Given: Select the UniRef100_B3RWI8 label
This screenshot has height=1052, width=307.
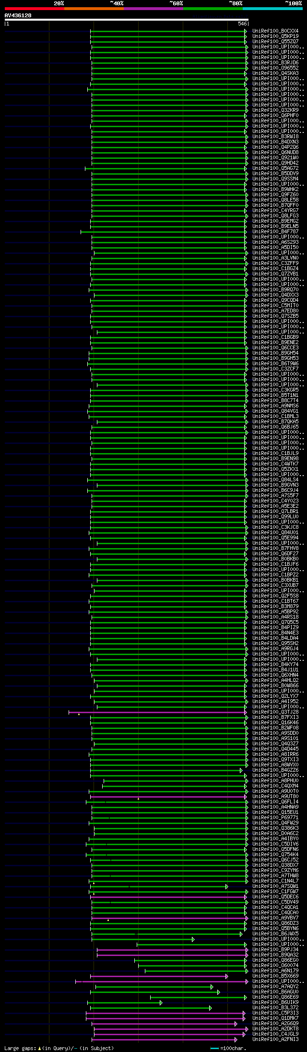Looking at the screenshot, I should tap(275, 137).
